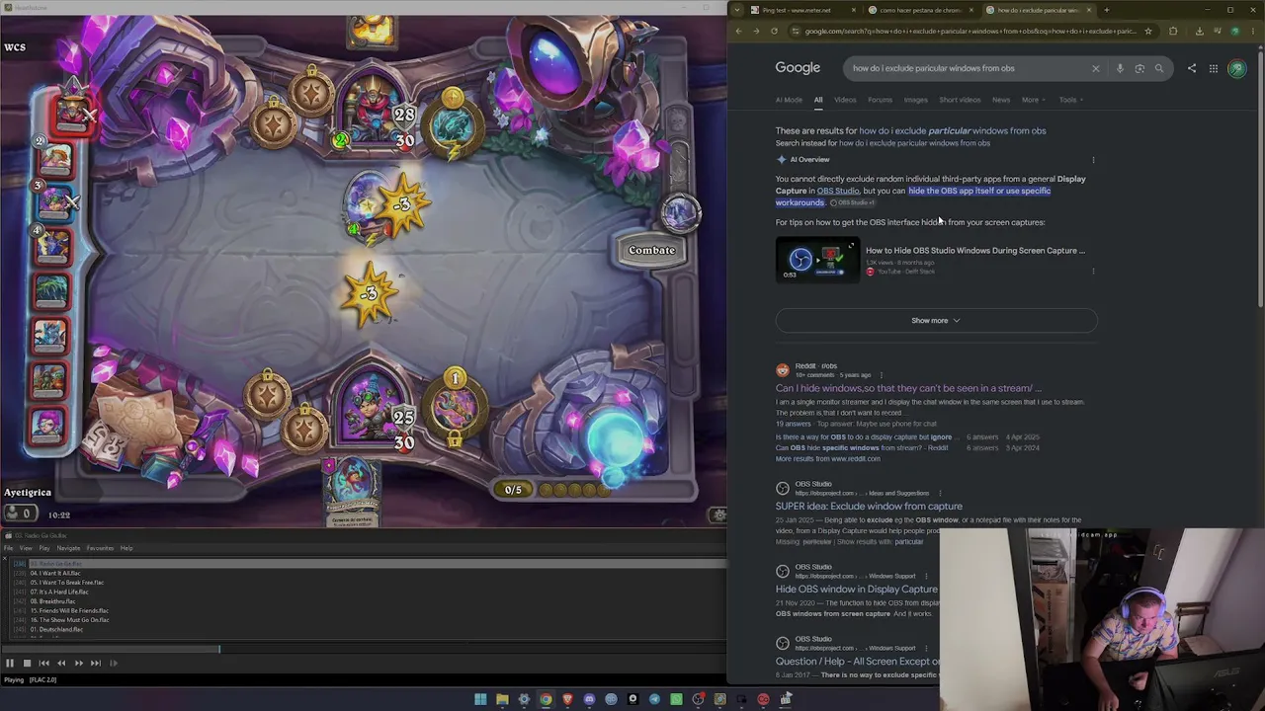Select '05. I Want To Break Free.flac' track
Screen dimensions: 1265x711
point(67,583)
